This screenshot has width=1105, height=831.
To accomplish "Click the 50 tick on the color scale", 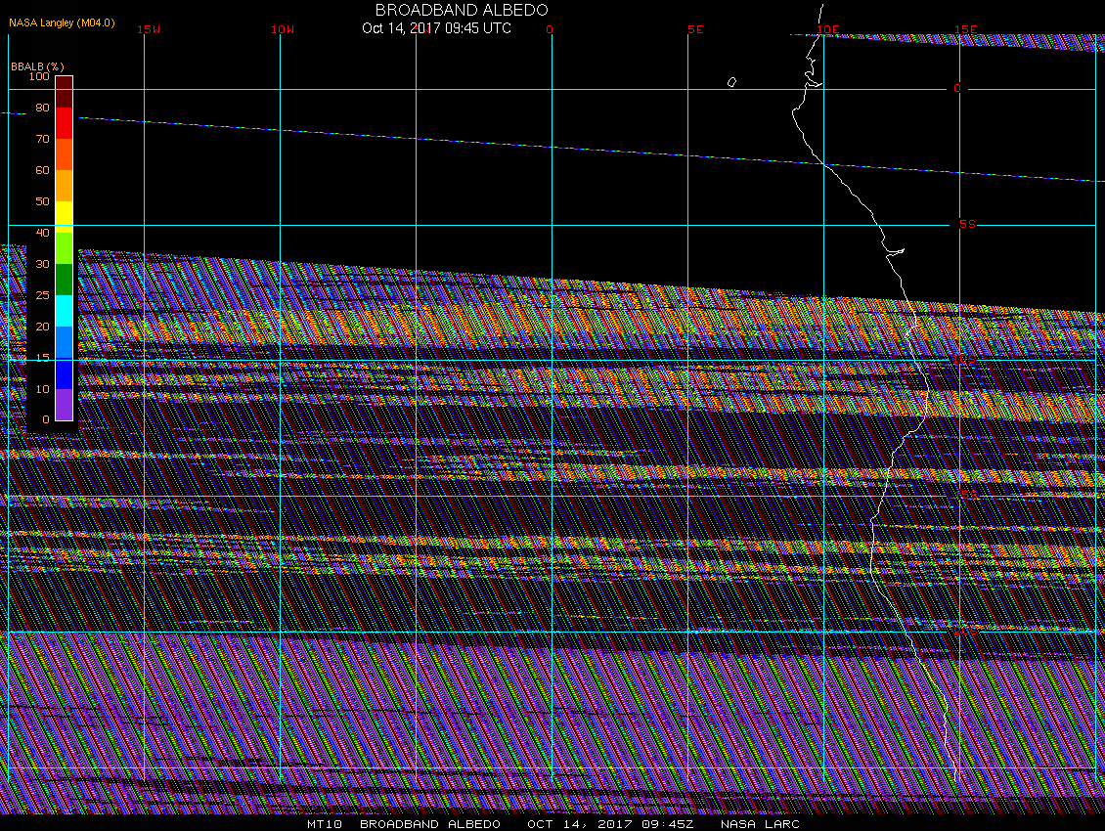I will pyautogui.click(x=42, y=201).
